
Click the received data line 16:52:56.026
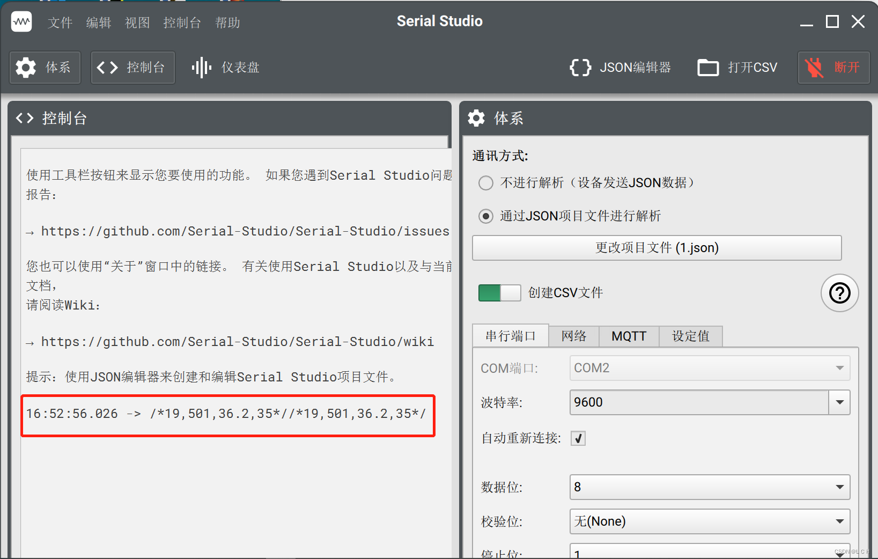[x=226, y=414]
